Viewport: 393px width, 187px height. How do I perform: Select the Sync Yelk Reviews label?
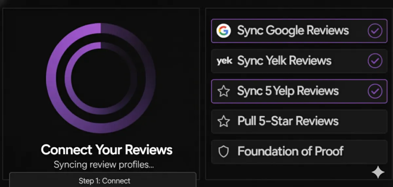point(284,61)
